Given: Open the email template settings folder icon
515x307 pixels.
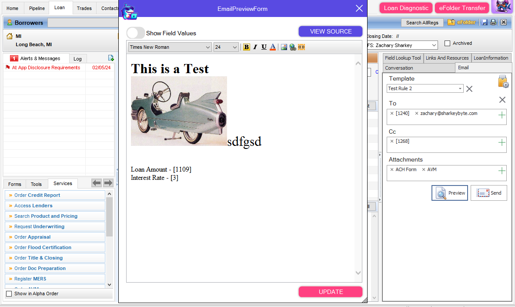Looking at the screenshot, I should [x=503, y=81].
